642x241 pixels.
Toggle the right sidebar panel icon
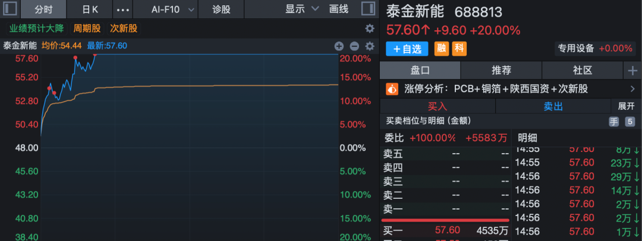pyautogui.click(x=368, y=8)
